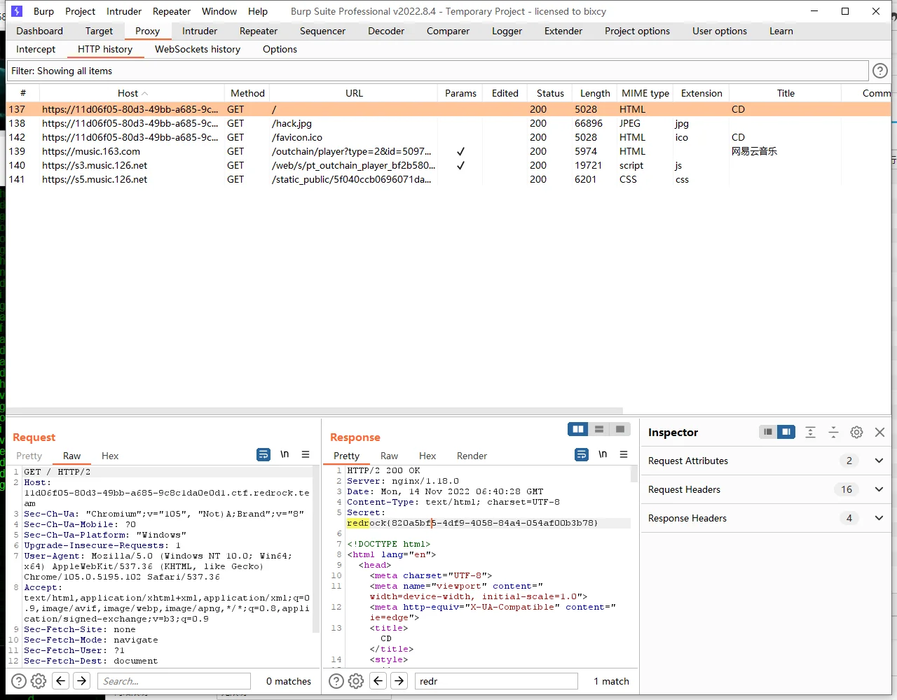Open the Response search settings gear
897x700 pixels.
click(x=356, y=681)
